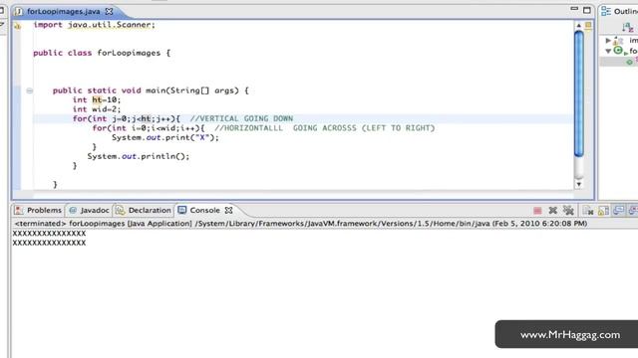
Task: Click the Sort alphabetically icon in Outline
Action: pos(627,28)
